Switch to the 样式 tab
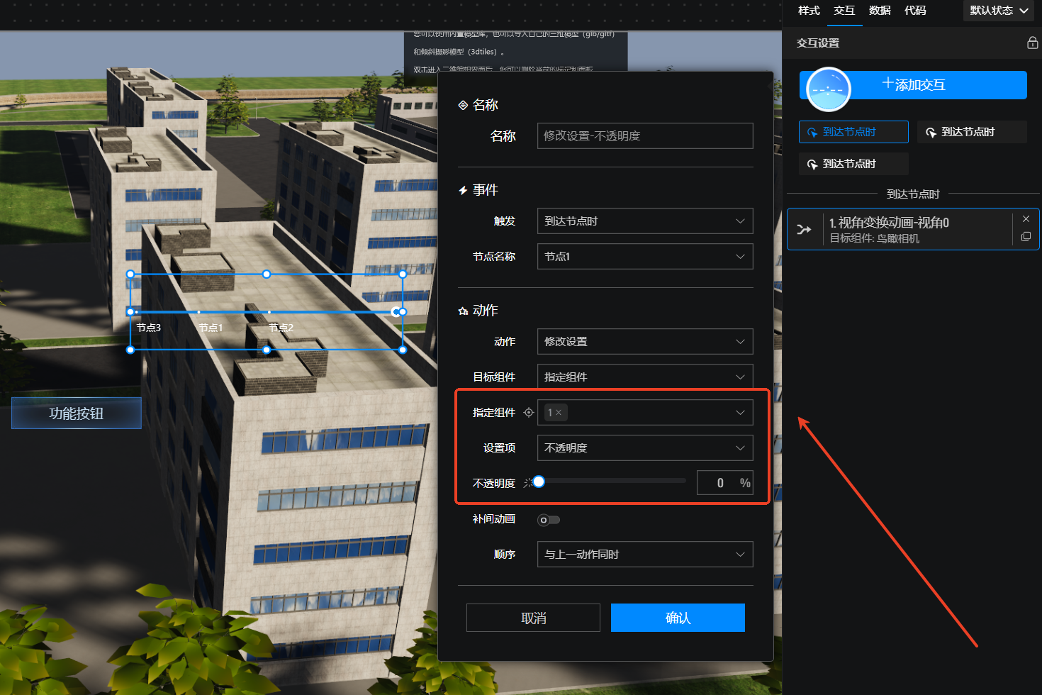The width and height of the screenshot is (1042, 695). [808, 11]
